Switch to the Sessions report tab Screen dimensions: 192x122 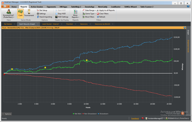tap(84, 24)
